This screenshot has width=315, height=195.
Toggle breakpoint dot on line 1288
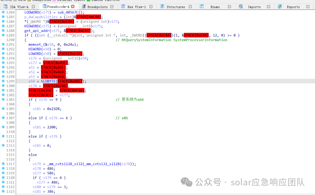[3, 31]
